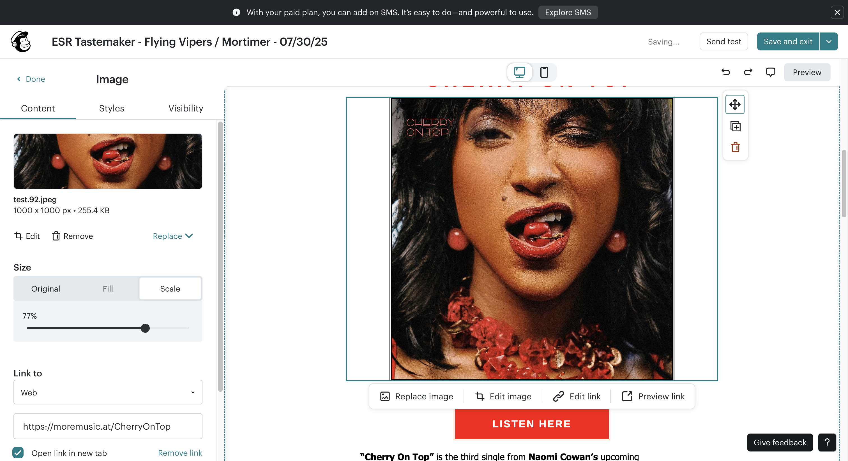Click Edit image in floating toolbar

pyautogui.click(x=503, y=396)
